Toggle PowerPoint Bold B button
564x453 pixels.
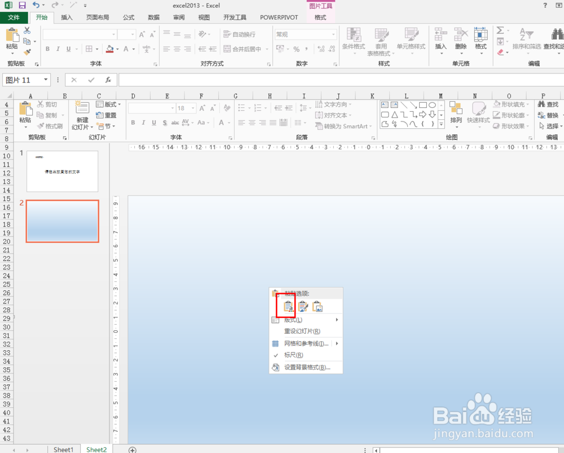(x=133, y=123)
